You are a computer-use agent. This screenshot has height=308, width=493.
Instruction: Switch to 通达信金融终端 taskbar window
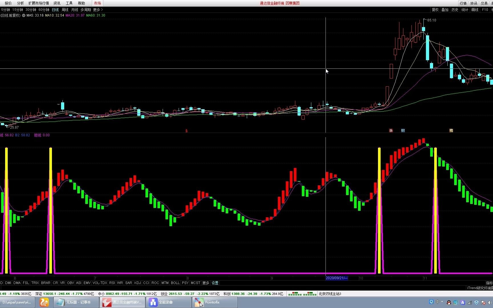coord(122,302)
